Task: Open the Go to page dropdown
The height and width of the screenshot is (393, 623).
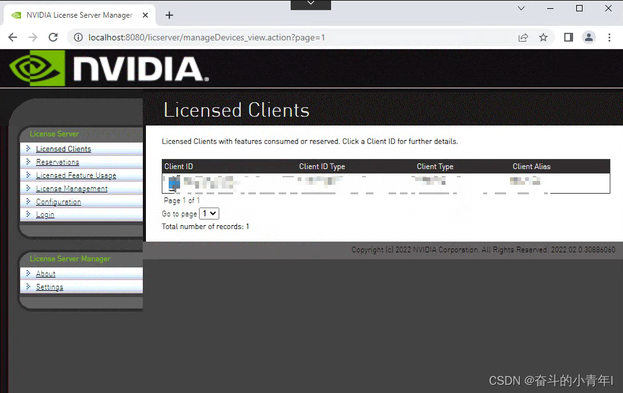Action: [209, 213]
